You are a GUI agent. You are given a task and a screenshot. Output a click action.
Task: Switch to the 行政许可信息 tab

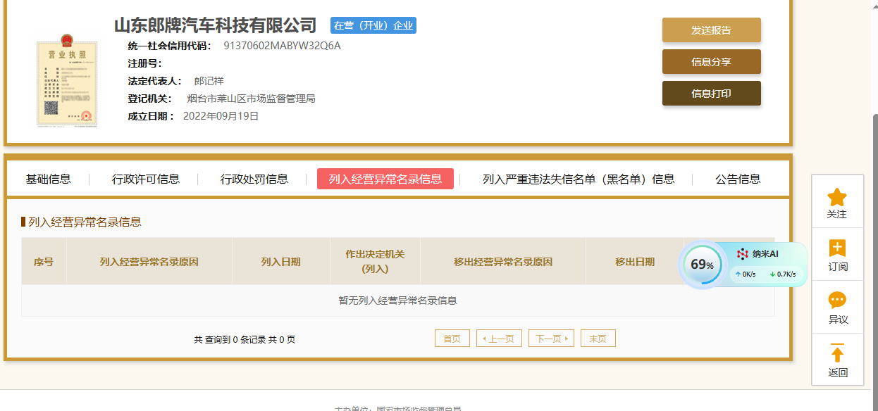click(x=146, y=179)
